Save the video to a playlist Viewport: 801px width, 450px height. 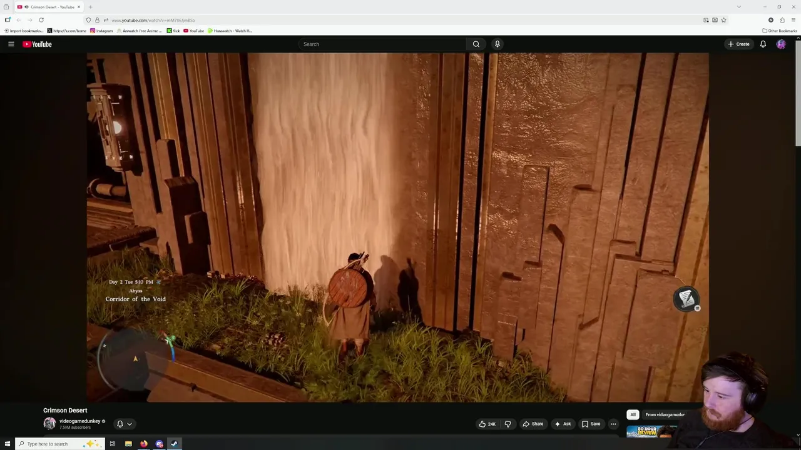[x=591, y=424]
